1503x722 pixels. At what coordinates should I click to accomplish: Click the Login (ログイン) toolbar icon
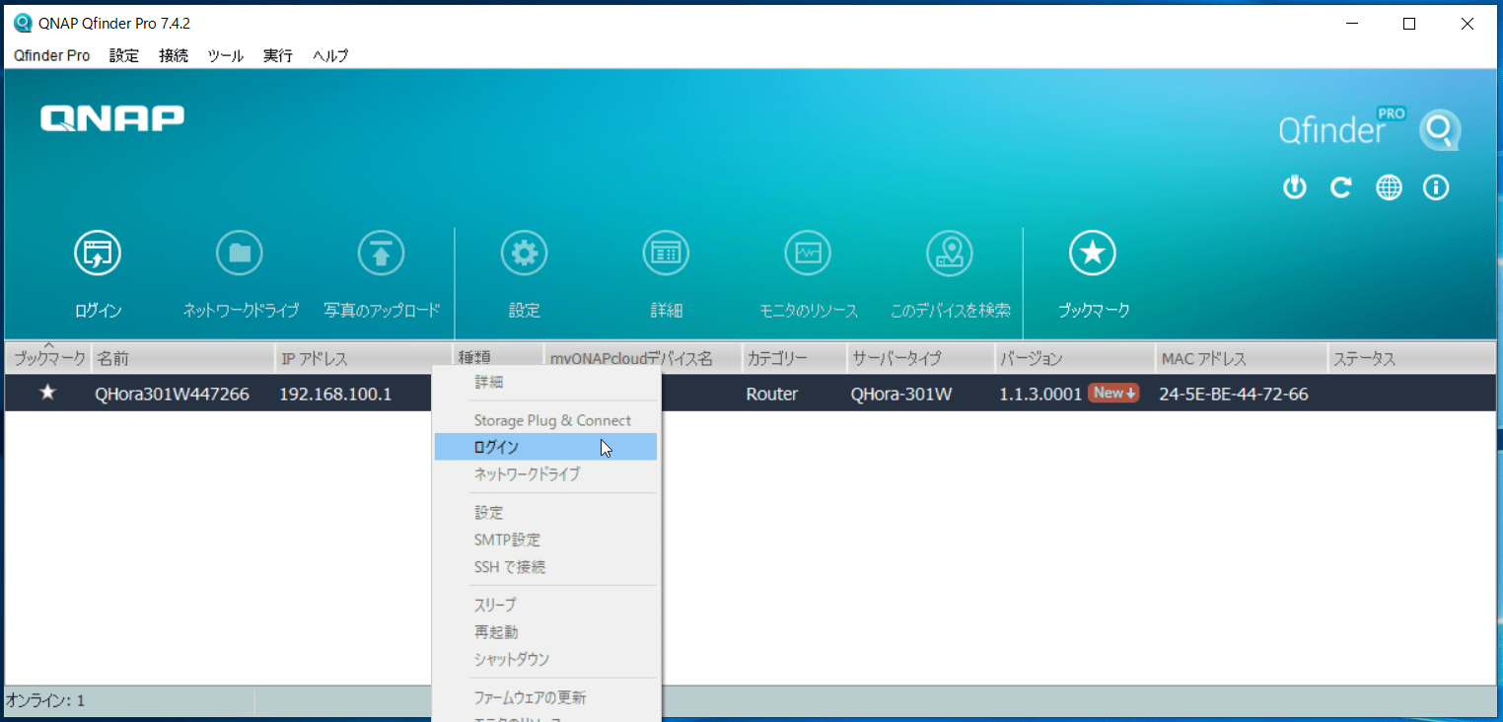coord(98,254)
